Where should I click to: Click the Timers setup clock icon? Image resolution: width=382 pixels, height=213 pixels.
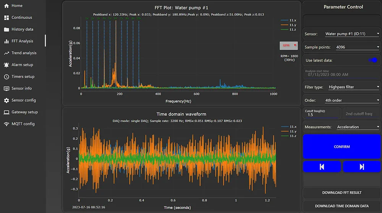click(x=6, y=77)
